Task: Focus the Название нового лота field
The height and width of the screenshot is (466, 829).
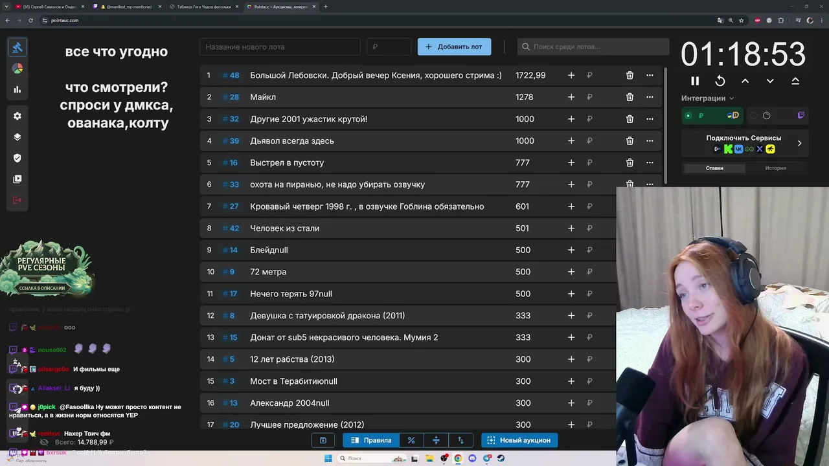Action: pos(280,47)
